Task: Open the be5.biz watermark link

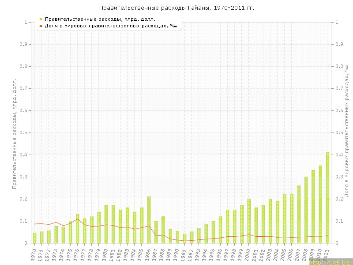Action: (x=330, y=262)
